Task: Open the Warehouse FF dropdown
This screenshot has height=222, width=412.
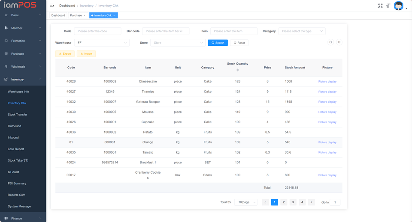Action: click(x=102, y=43)
